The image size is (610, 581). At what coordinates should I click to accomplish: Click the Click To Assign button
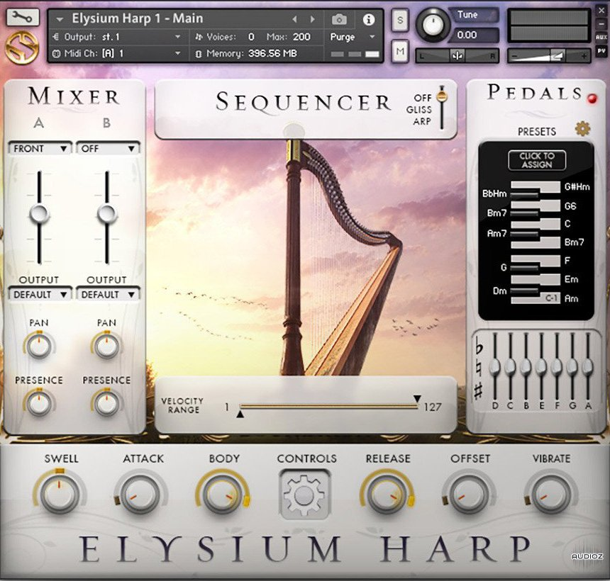click(537, 161)
